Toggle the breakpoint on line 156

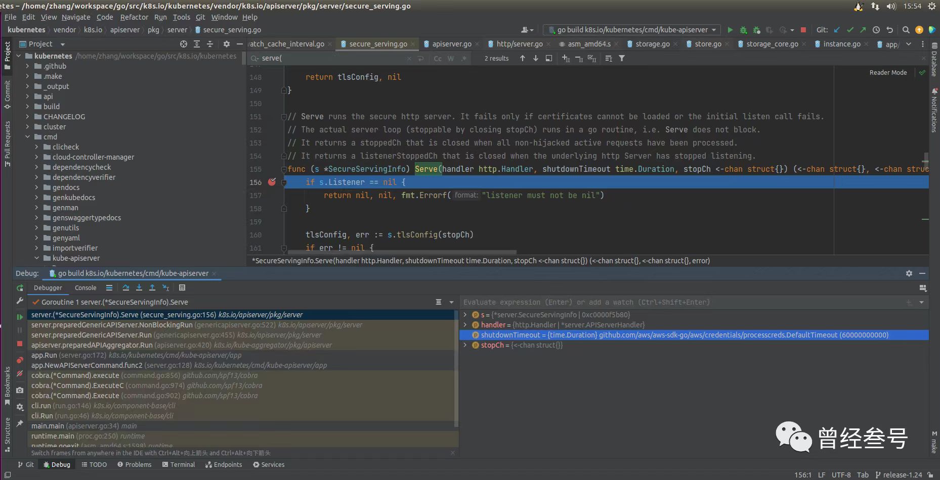(272, 182)
